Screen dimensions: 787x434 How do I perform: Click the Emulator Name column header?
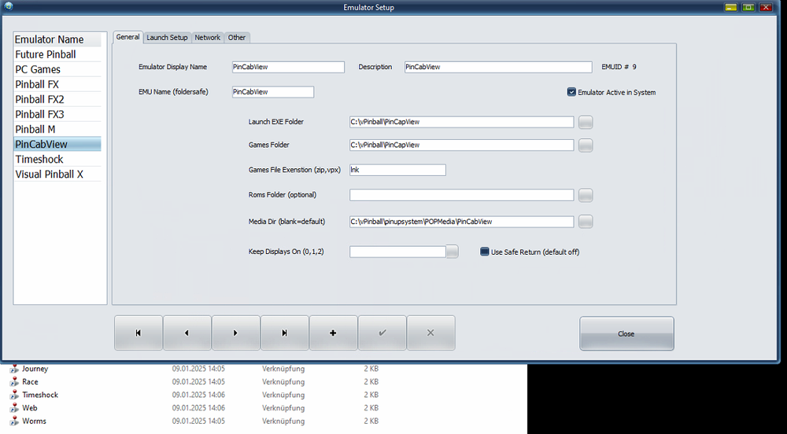(57, 39)
